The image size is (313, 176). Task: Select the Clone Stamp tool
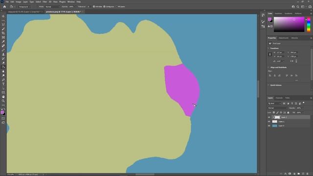click(x=3, y=54)
